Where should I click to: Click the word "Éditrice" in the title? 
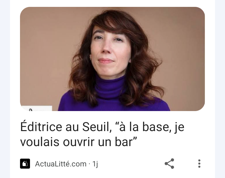point(41,126)
